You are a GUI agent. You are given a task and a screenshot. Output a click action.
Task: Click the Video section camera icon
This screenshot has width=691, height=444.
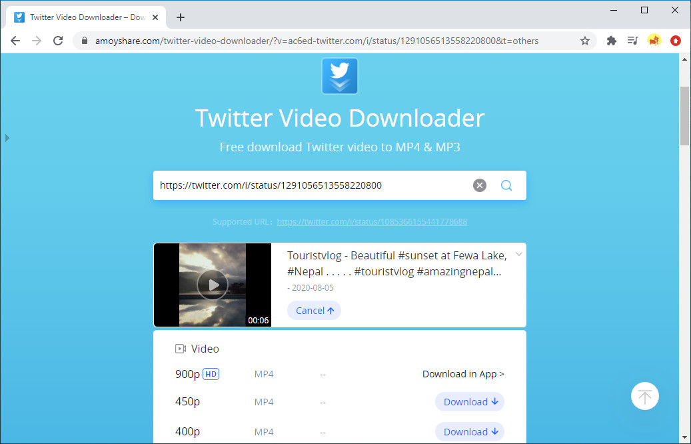[x=181, y=349]
